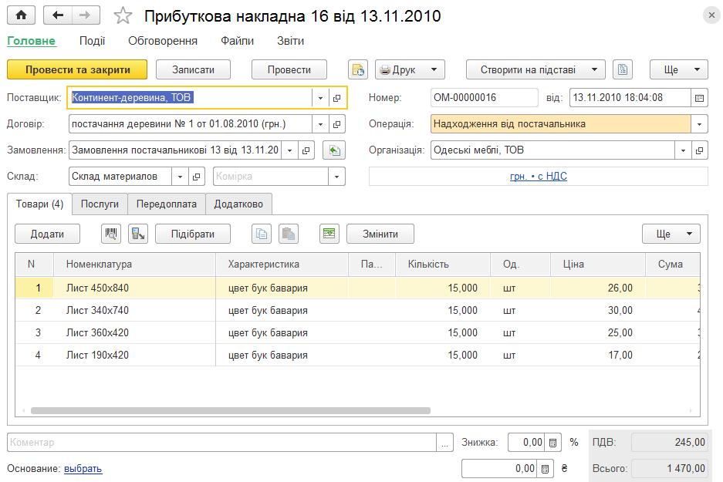Open the Створити на підставі menu
The width and height of the screenshot is (723, 482).
(x=535, y=69)
